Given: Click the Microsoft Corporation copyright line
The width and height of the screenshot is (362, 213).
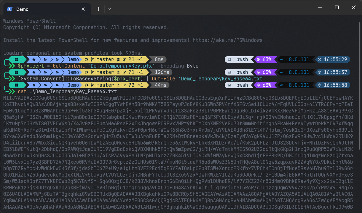Looking at the screenshot, I should click(x=86, y=27).
